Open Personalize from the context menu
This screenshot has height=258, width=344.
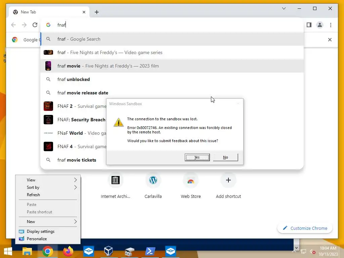(48, 239)
